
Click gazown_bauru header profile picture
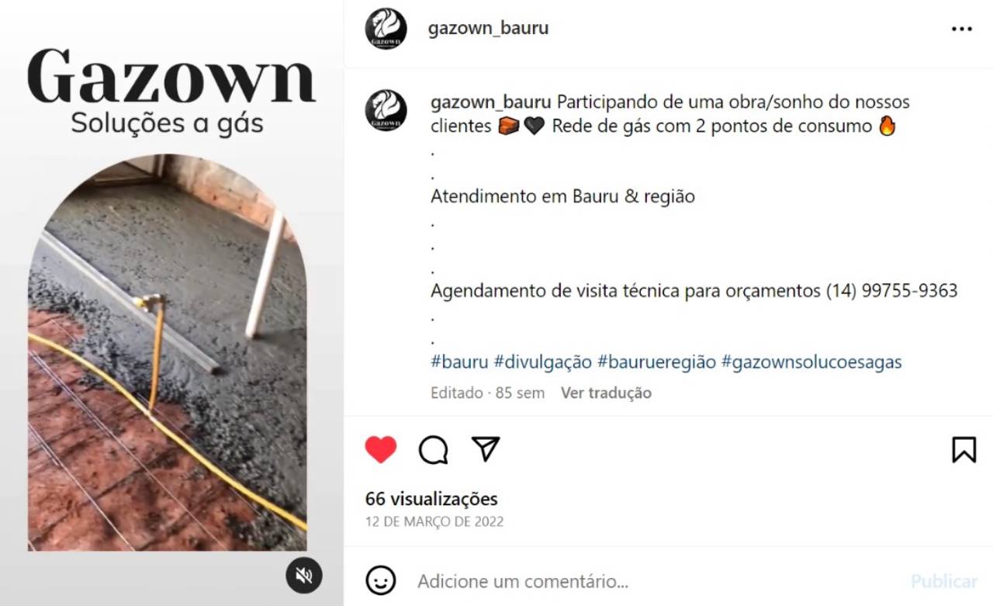(386, 29)
